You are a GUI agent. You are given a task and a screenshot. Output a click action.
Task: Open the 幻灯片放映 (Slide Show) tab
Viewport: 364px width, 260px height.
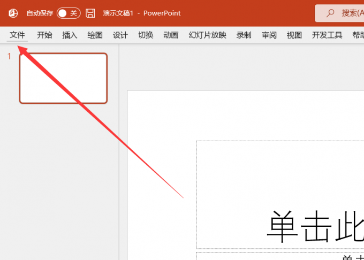coord(207,35)
